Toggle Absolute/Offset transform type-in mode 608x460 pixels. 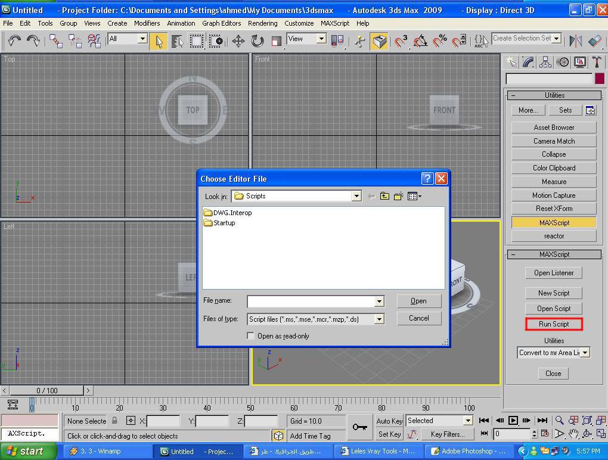131,421
